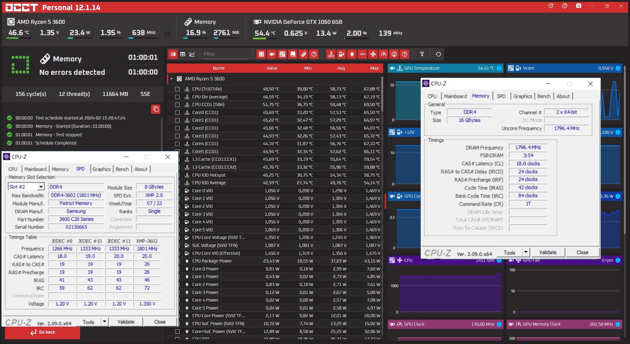Click the SoC Voltage (SVI2 TFN) row
Image resolution: width=630 pixels, height=344 pixels.
(274, 245)
